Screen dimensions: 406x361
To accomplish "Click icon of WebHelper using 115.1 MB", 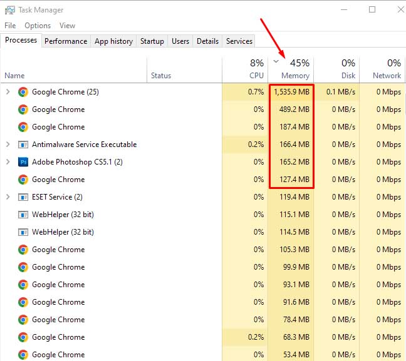I will 23,215.
